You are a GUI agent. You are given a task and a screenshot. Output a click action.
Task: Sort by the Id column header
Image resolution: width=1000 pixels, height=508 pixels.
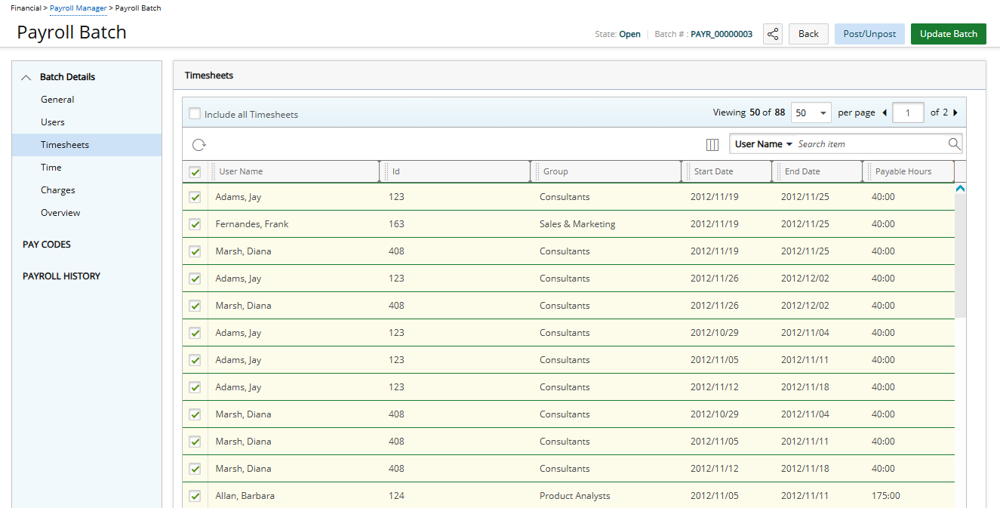pos(396,171)
